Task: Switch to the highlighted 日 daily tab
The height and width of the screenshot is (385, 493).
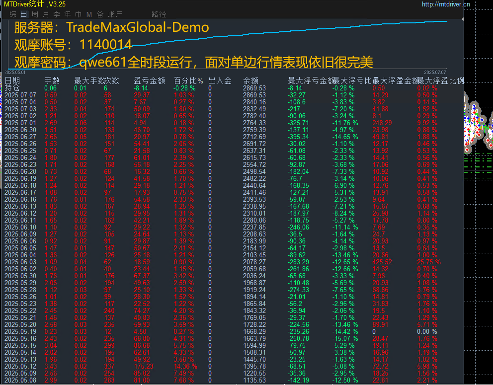Action: click(x=23, y=14)
